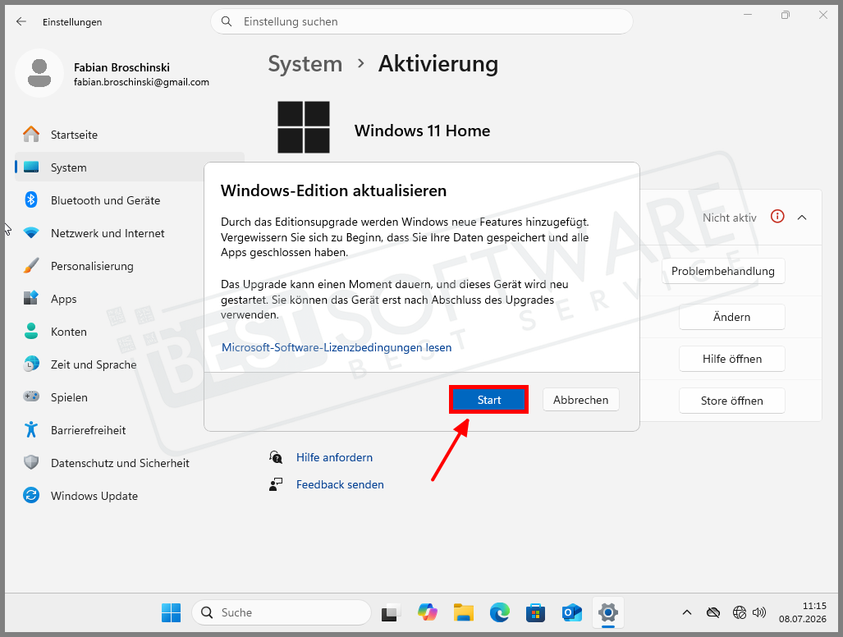Click the Einstellung suchen search field

point(422,21)
